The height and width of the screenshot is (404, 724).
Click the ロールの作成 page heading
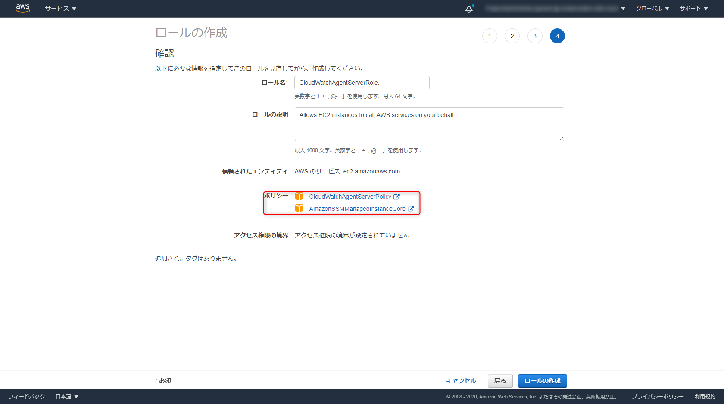(191, 33)
